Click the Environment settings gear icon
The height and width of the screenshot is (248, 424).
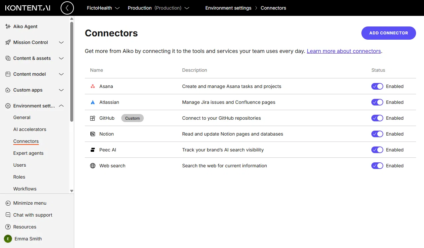click(x=8, y=106)
